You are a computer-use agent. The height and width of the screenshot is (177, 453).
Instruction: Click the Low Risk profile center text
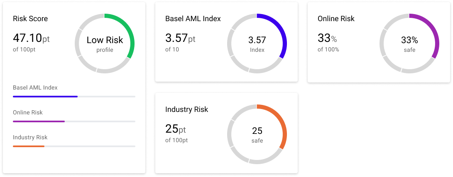tap(105, 44)
